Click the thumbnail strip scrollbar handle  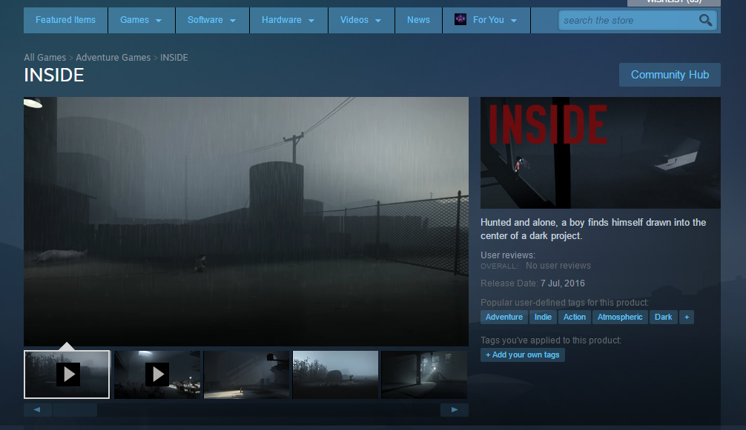[x=75, y=409]
